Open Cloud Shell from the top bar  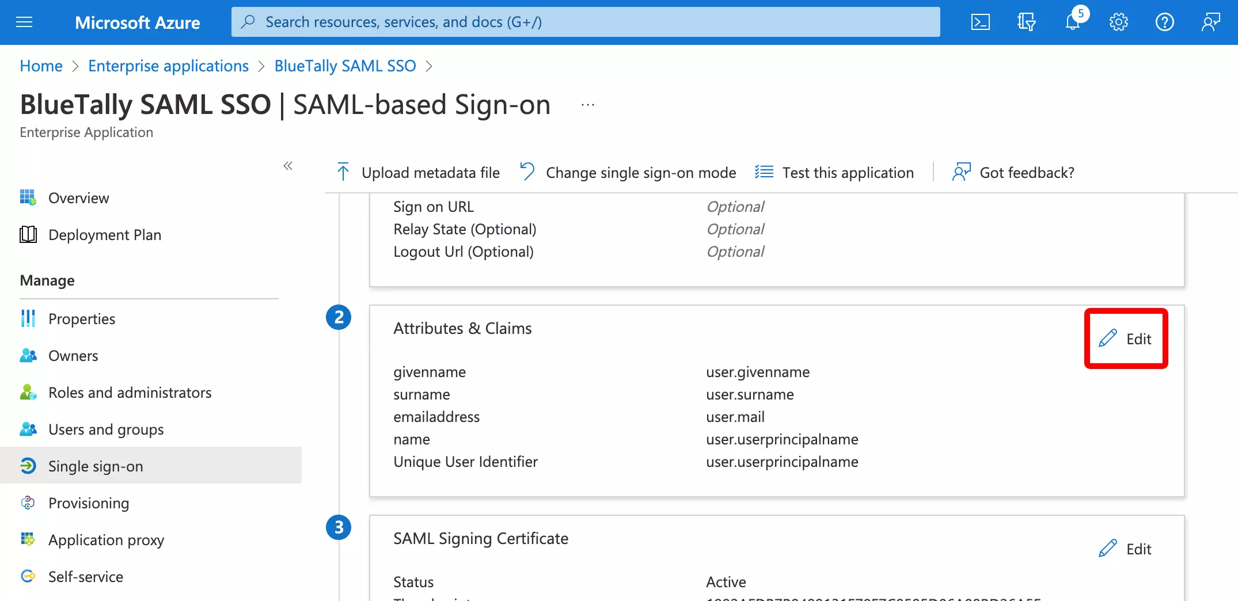981,22
